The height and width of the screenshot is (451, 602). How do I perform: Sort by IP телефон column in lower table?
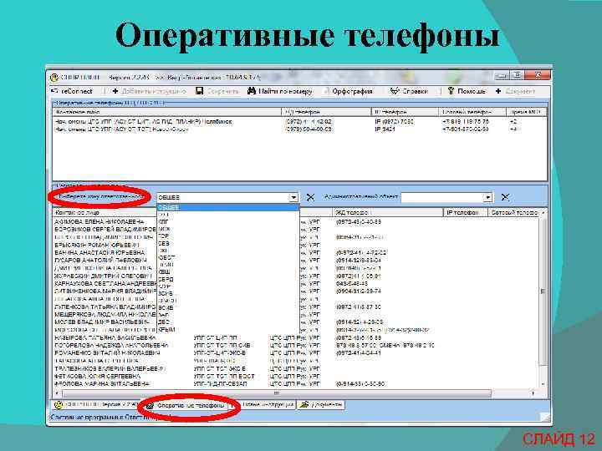[x=465, y=212]
